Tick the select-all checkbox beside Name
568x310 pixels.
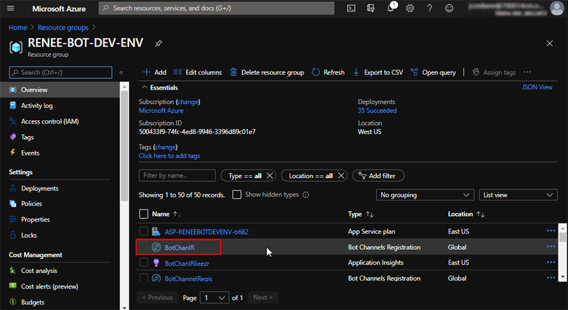pyautogui.click(x=144, y=214)
